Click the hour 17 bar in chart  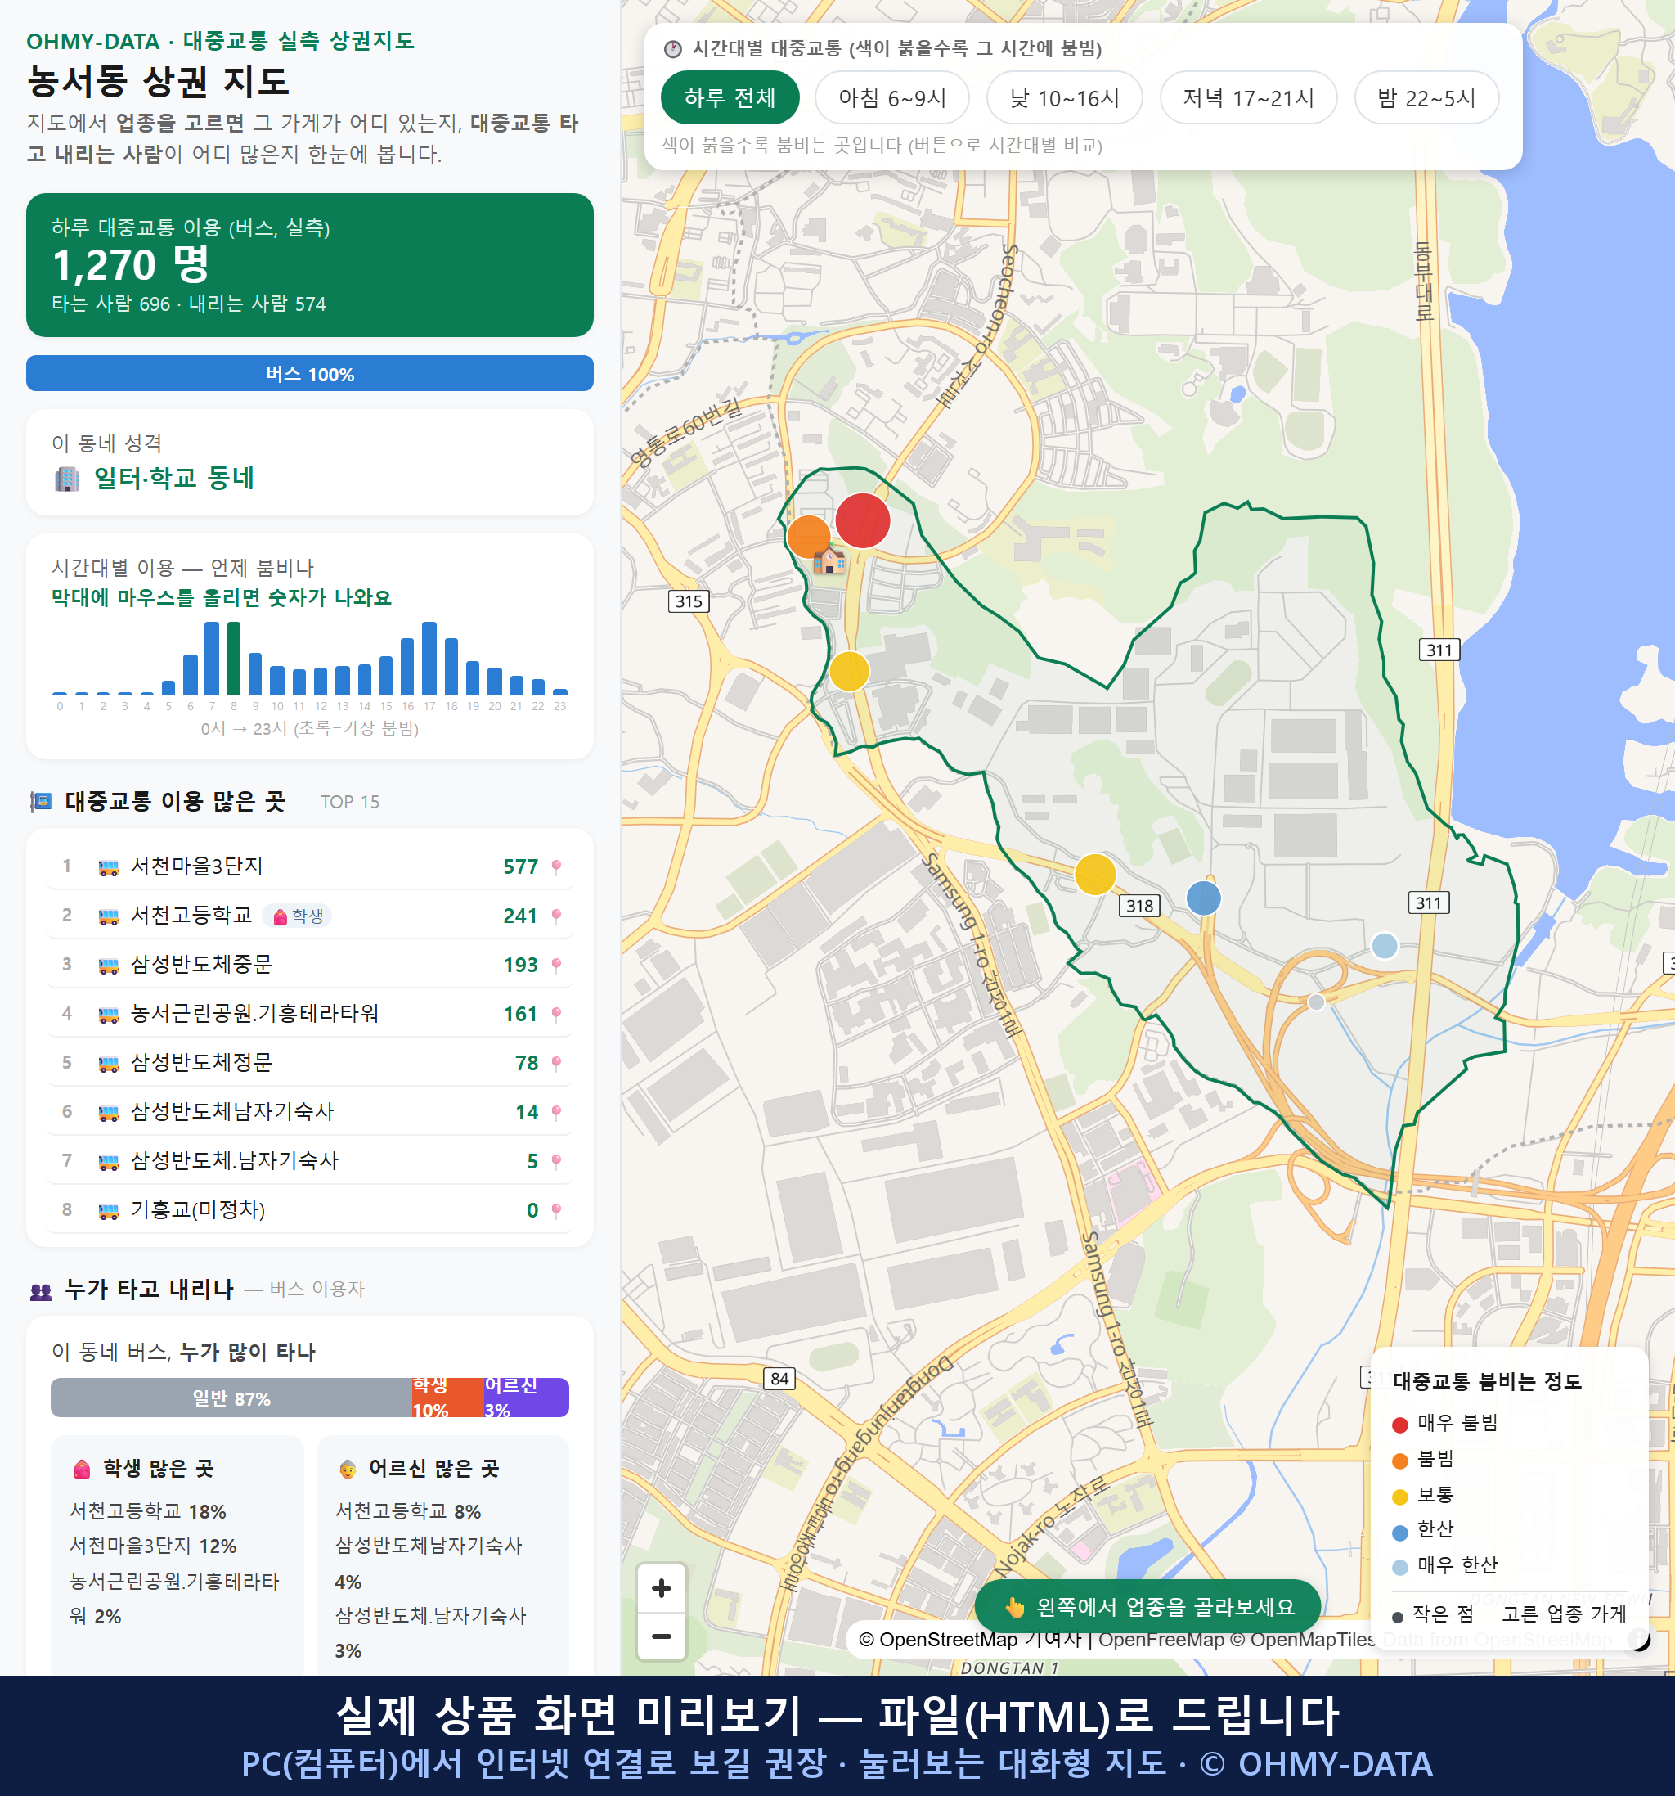[430, 658]
